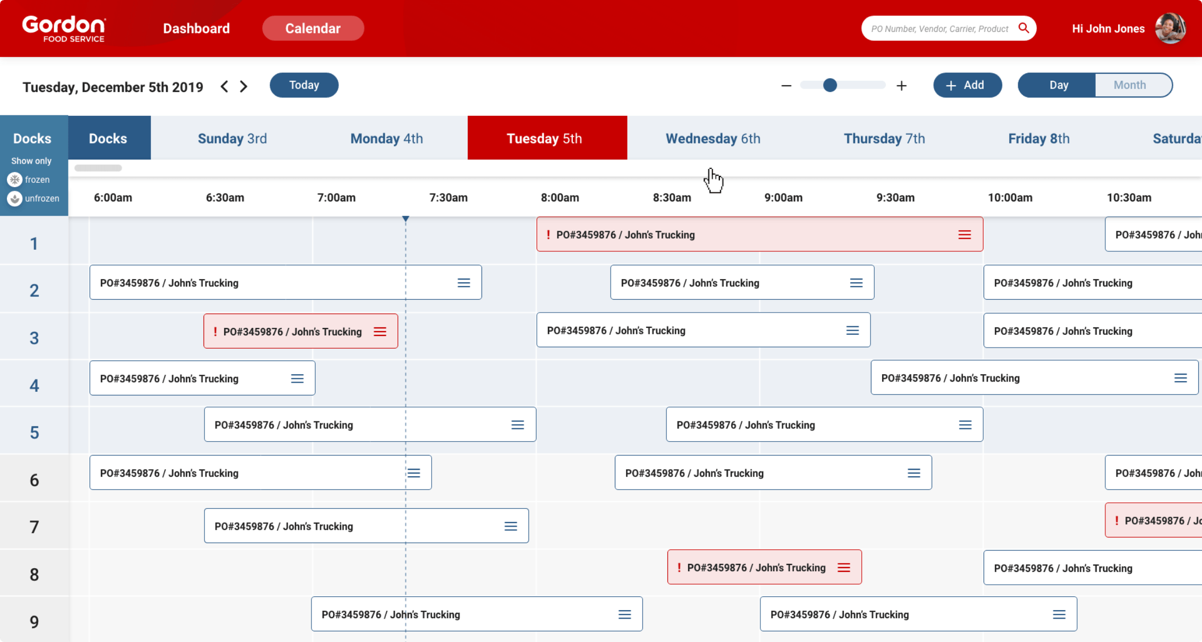This screenshot has width=1202, height=642.
Task: Open menu icon on dock 1 red appointment
Action: [x=964, y=235]
